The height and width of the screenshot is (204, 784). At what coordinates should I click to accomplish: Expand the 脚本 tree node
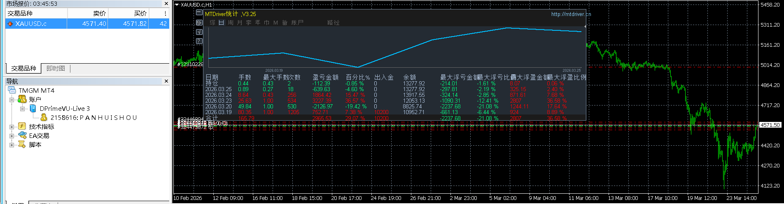click(x=12, y=145)
